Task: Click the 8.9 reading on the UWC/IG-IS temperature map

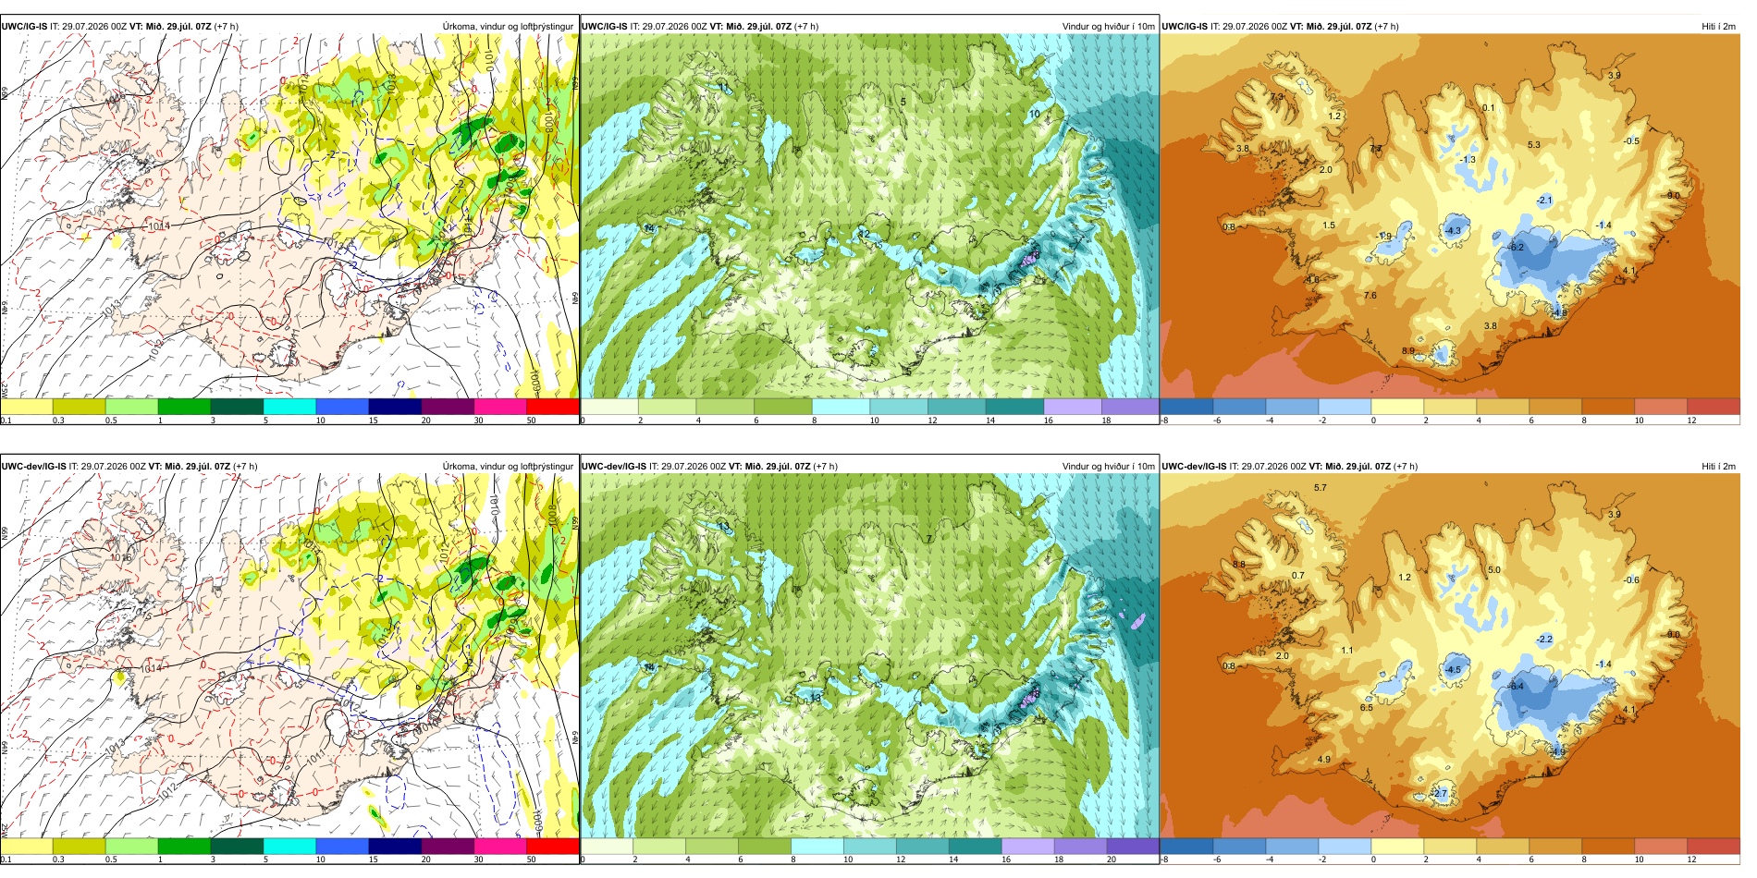Action: [1408, 351]
